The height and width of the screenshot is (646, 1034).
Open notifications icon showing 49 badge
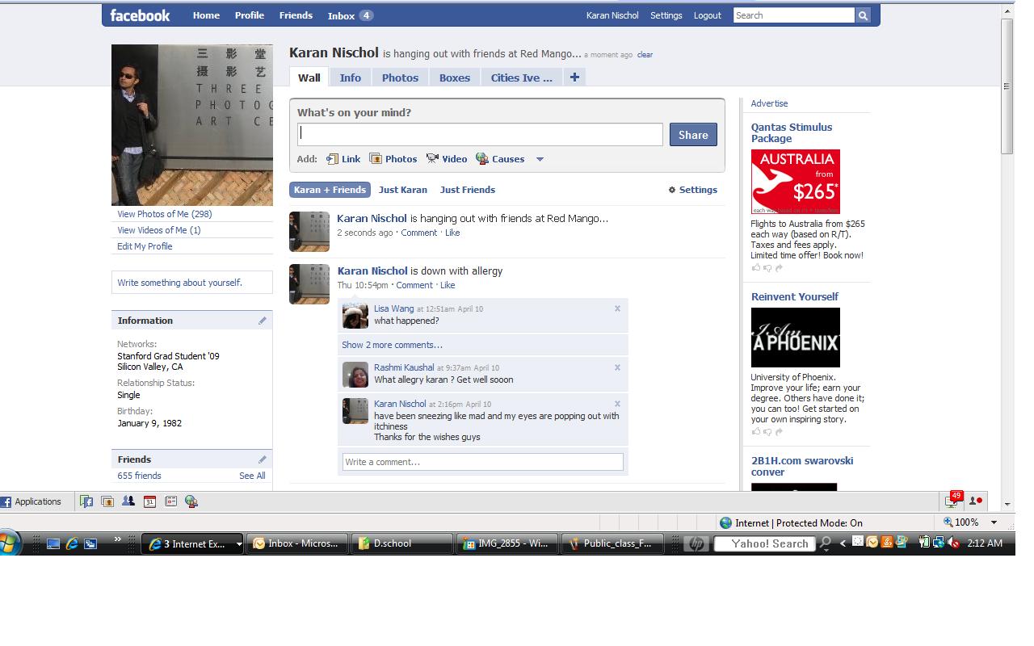coord(953,501)
